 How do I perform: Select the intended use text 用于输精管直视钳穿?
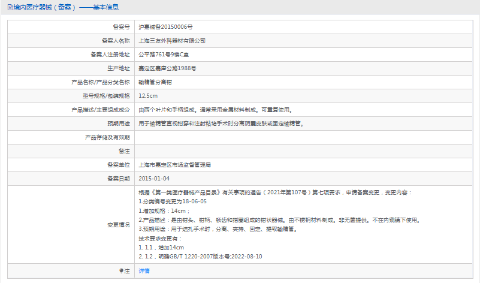point(222,124)
